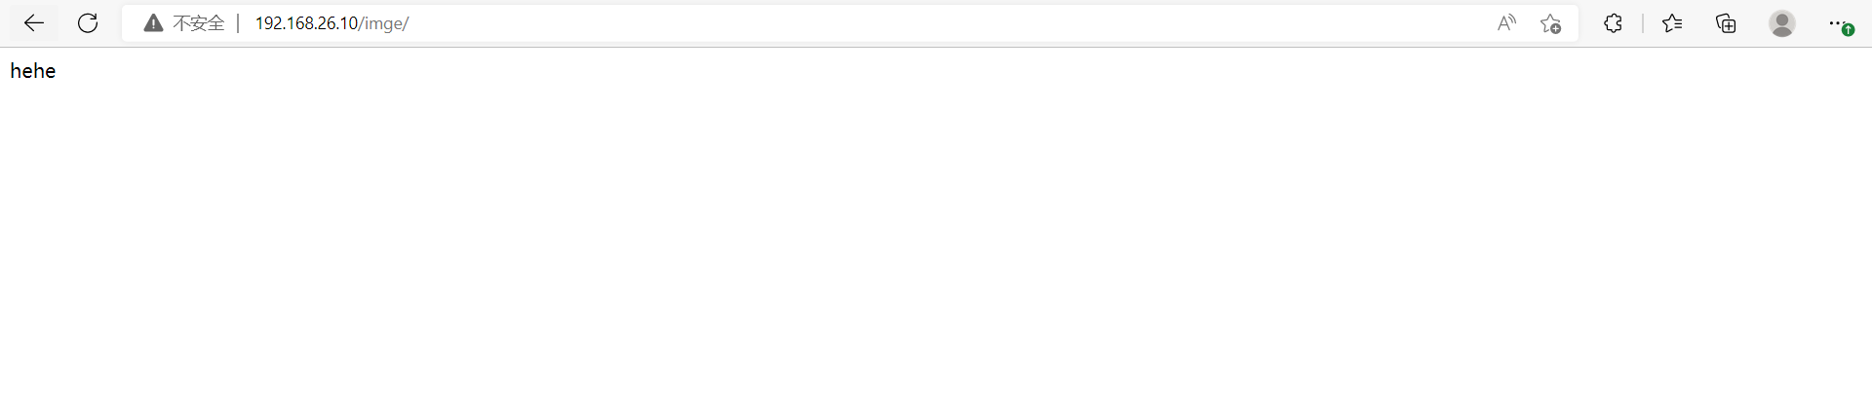The width and height of the screenshot is (1872, 405).
Task: Add this page to favorites with the star-plus icon
Action: [x=1550, y=23]
